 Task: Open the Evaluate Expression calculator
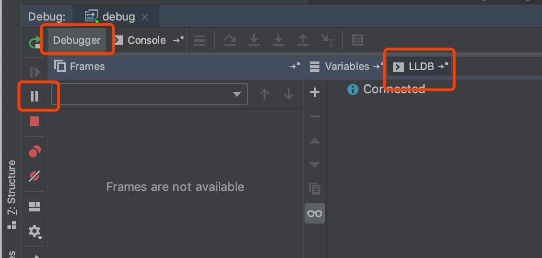click(357, 41)
